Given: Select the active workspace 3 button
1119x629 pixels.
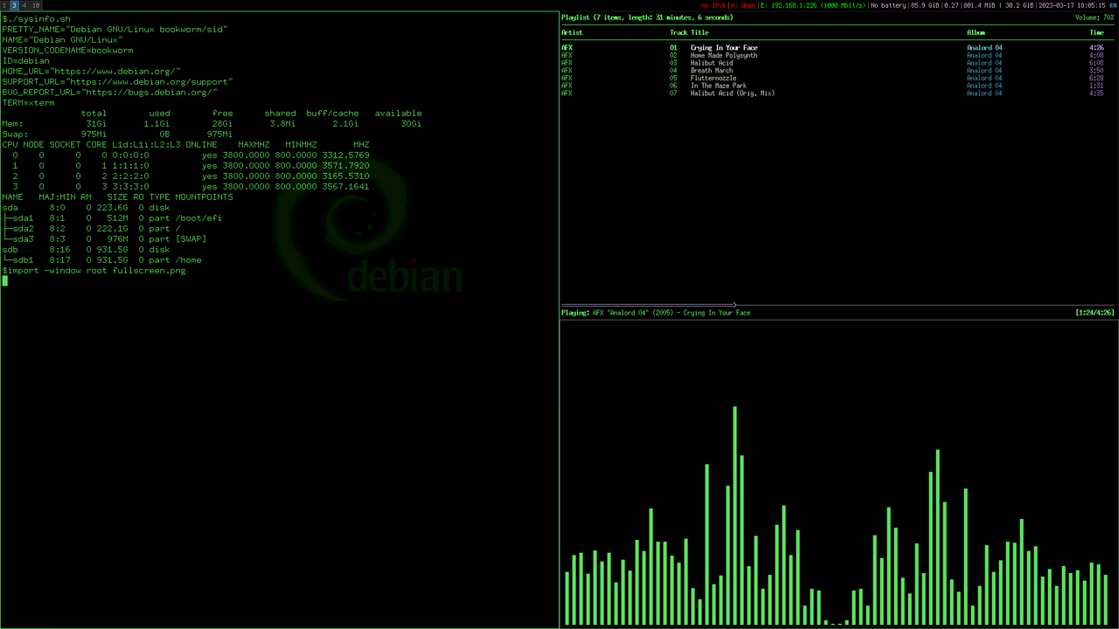Looking at the screenshot, I should [15, 5].
